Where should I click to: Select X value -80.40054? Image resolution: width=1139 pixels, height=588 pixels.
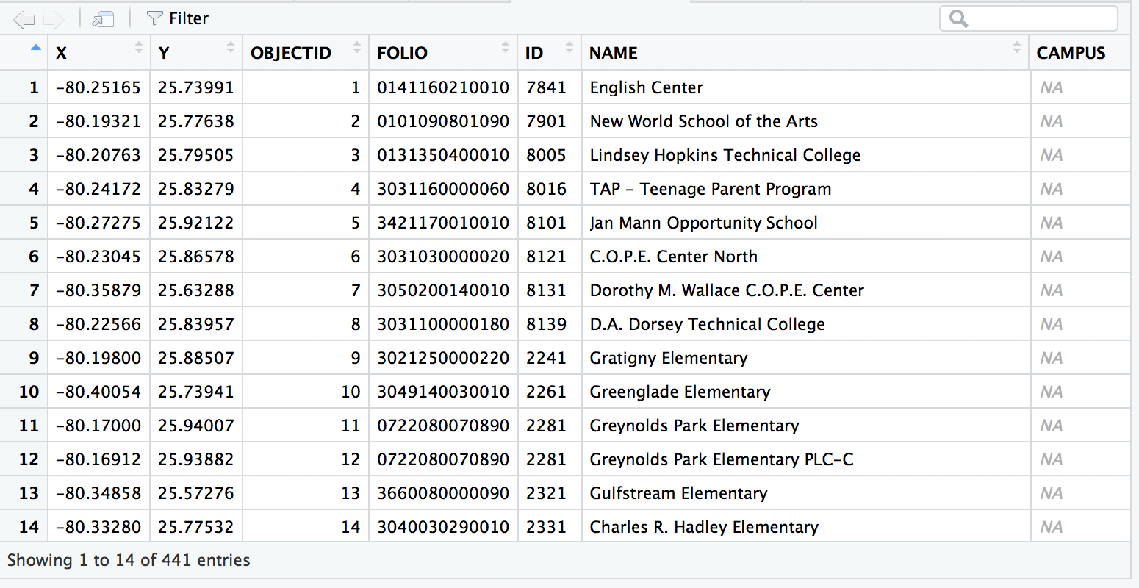pos(99,392)
